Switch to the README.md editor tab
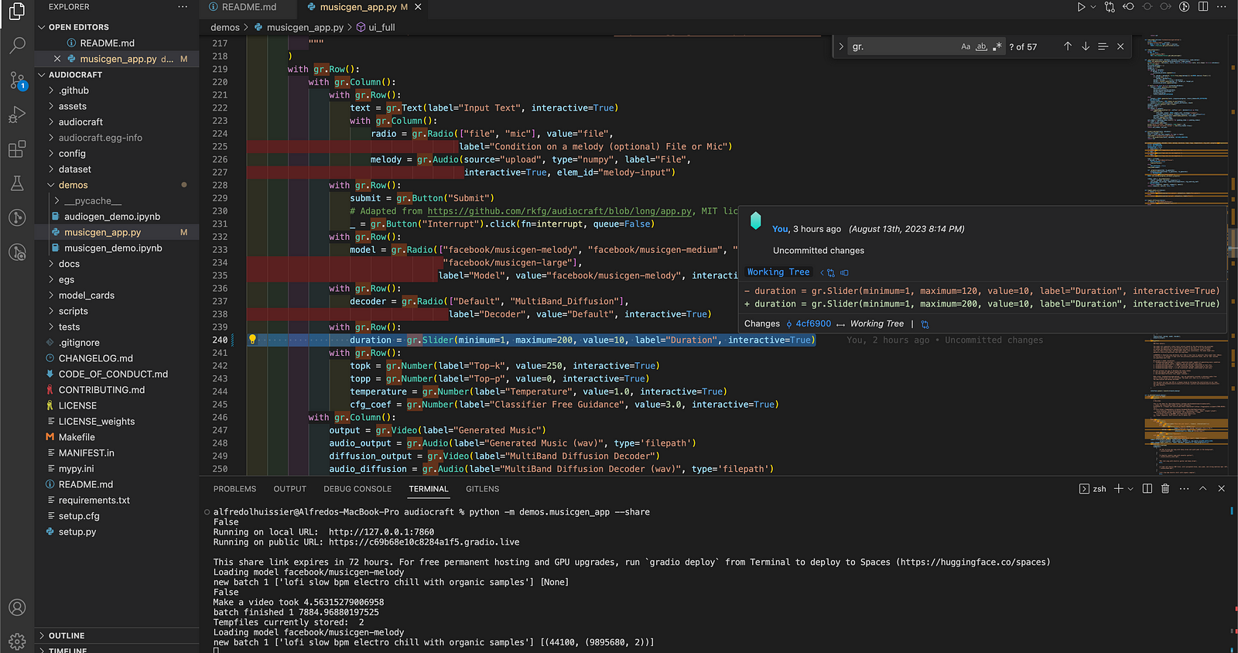The width and height of the screenshot is (1238, 653). click(x=248, y=7)
